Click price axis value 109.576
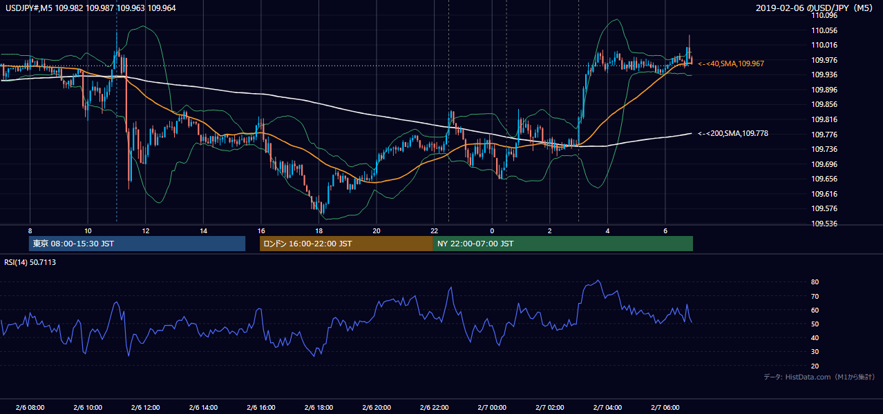Screen dimensions: 883x414 click(825, 208)
